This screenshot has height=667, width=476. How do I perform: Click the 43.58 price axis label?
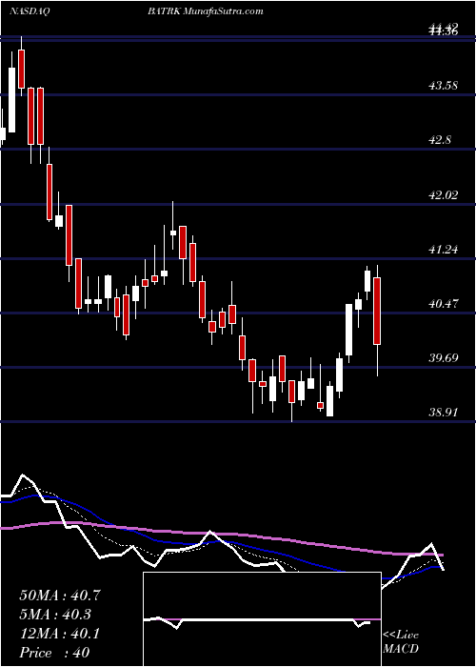click(444, 86)
